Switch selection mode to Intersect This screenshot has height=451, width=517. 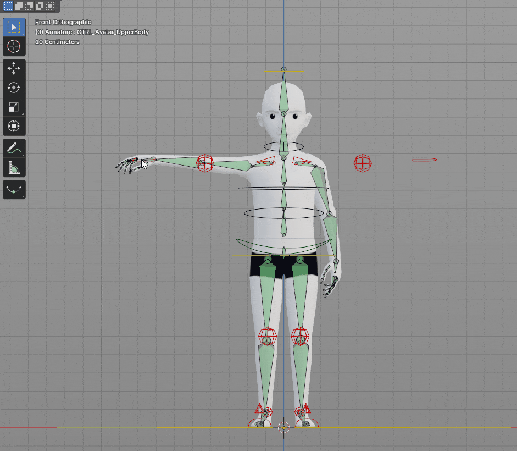(x=50, y=6)
